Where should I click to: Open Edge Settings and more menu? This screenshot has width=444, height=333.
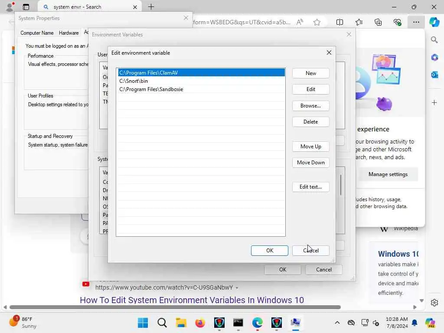point(416,22)
